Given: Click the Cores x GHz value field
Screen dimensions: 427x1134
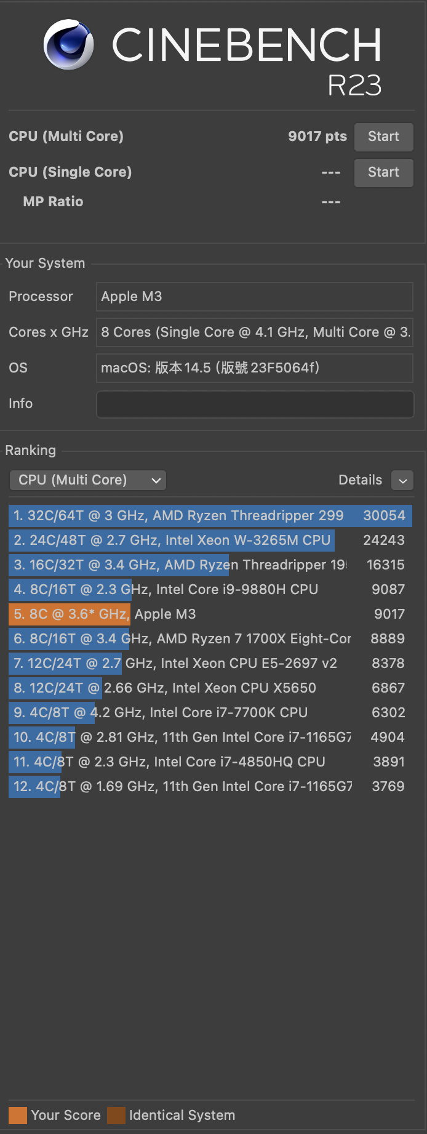Looking at the screenshot, I should (x=255, y=332).
